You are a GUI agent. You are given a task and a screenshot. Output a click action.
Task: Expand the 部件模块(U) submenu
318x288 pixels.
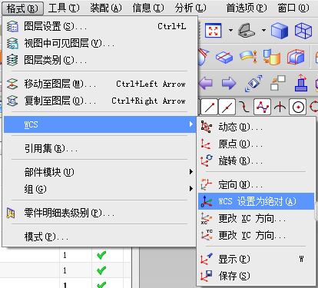point(100,172)
